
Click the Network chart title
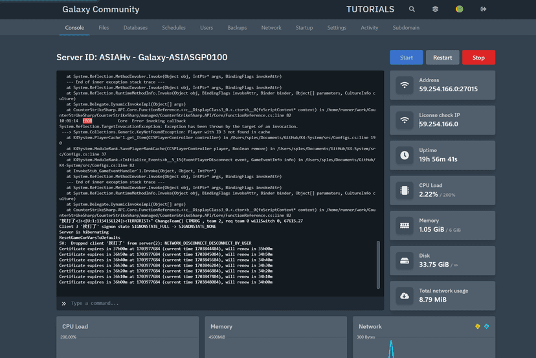[370, 326]
